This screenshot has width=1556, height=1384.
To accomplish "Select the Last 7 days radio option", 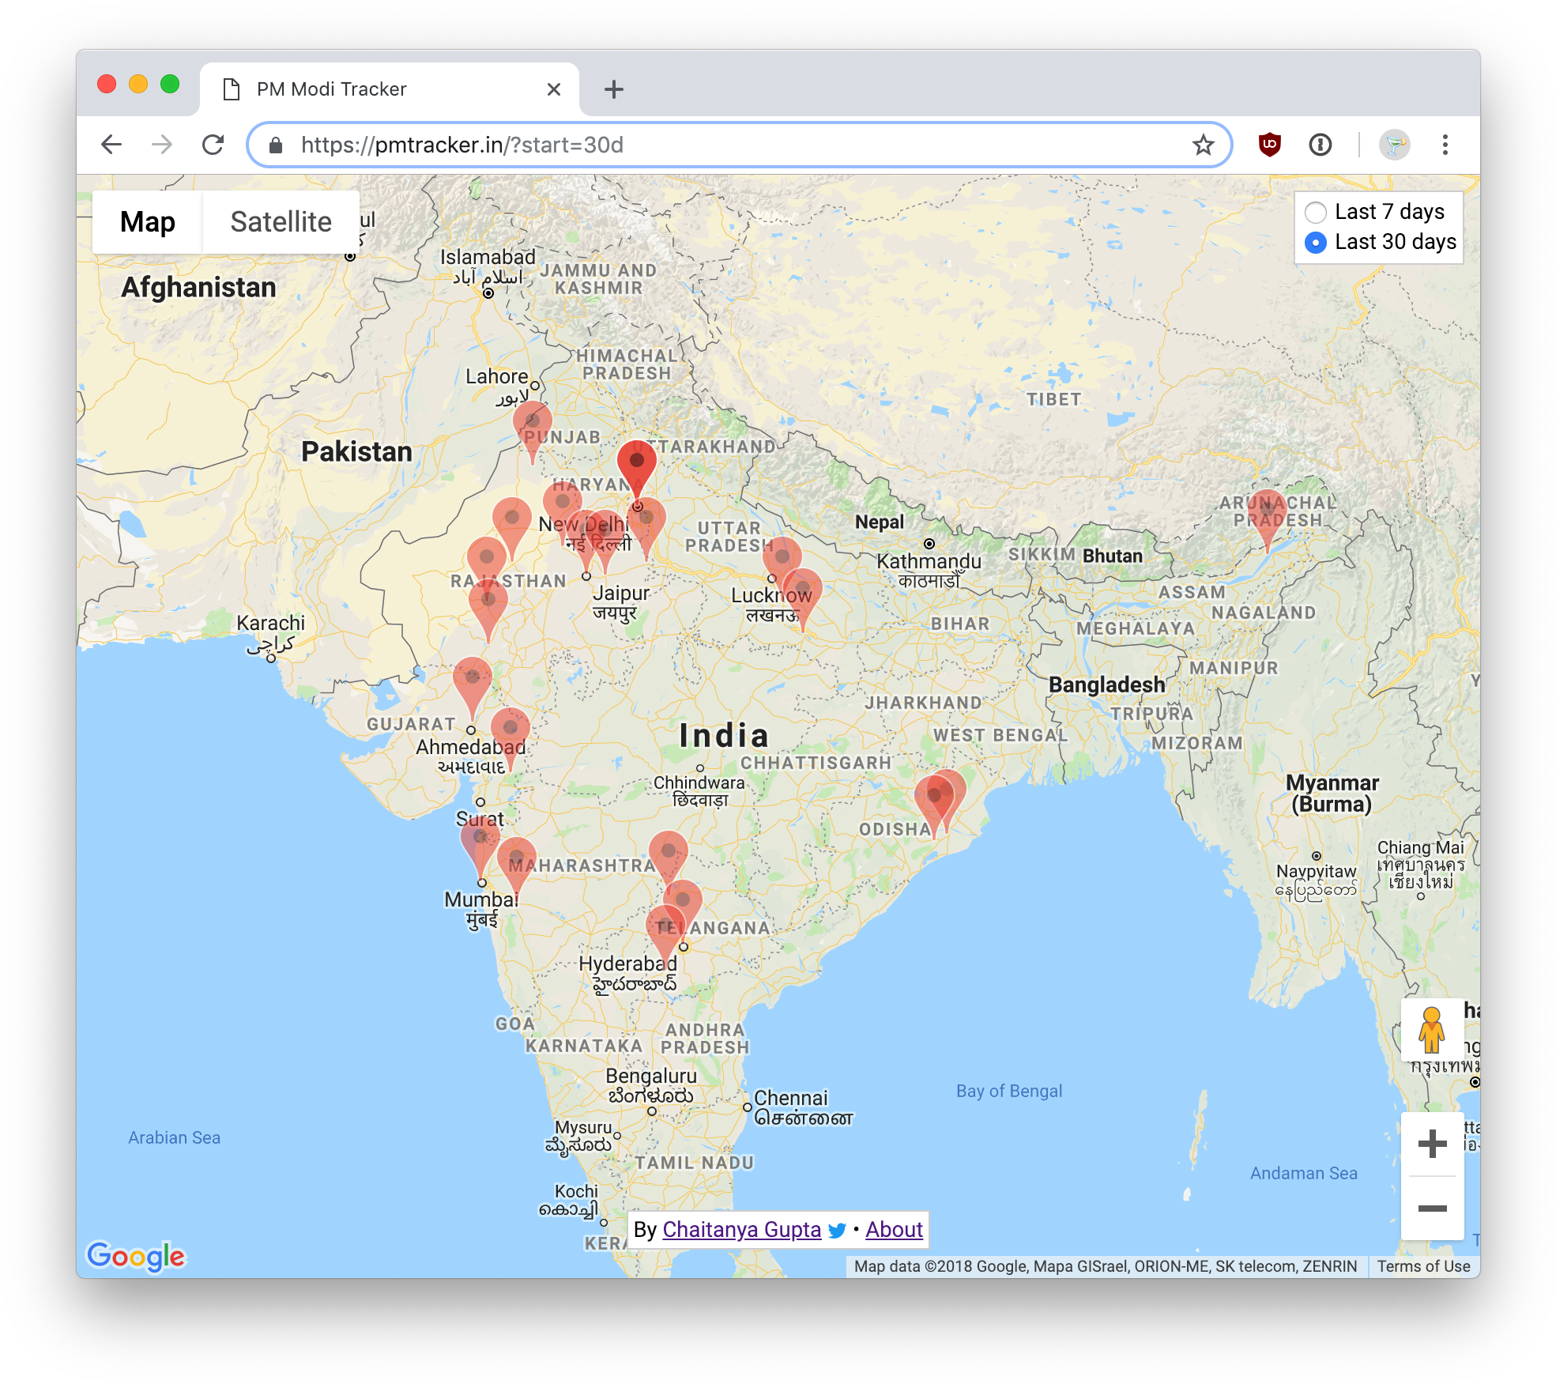I will click(x=1315, y=212).
